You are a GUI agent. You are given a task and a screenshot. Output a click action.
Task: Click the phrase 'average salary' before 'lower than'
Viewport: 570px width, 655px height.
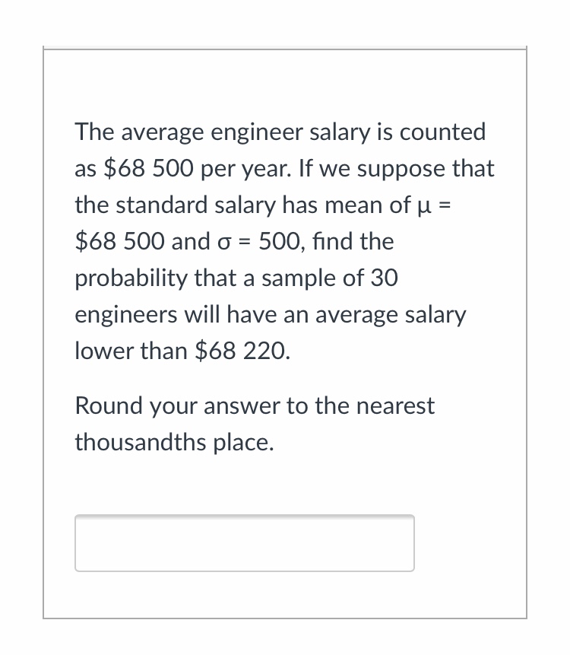click(x=397, y=315)
